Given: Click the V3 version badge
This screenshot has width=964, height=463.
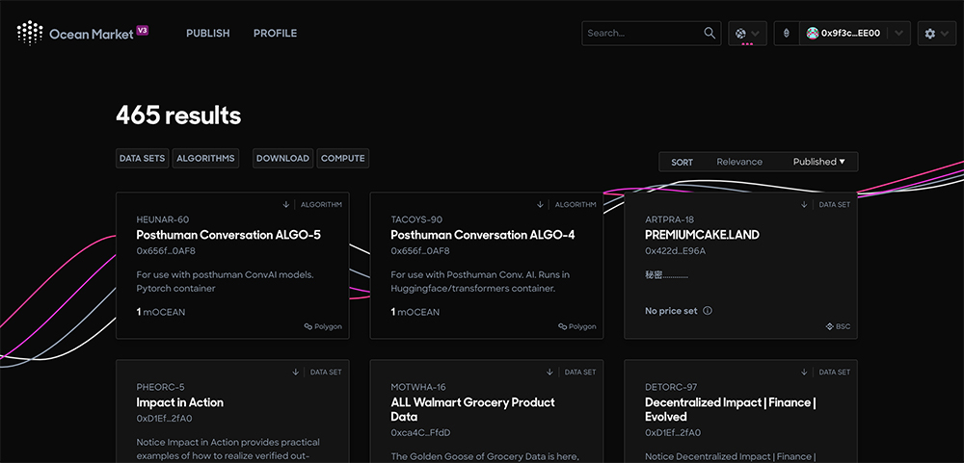Looking at the screenshot, I should click(x=142, y=30).
